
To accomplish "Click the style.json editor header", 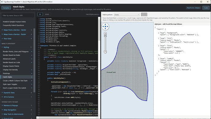I will point(168,24).
